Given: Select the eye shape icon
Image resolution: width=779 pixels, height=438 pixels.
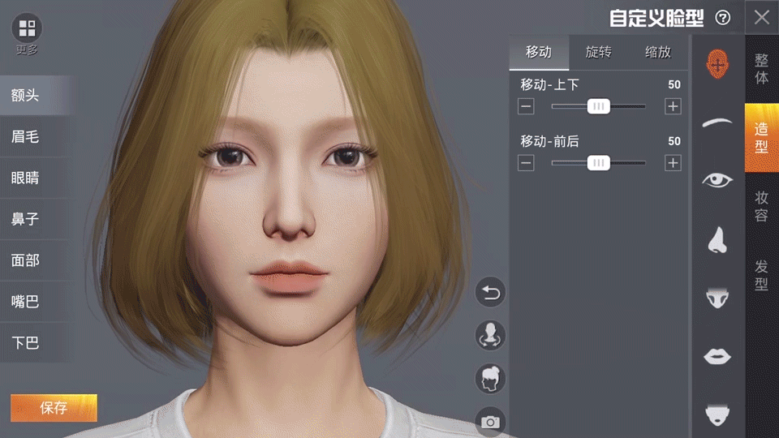Looking at the screenshot, I should [x=717, y=180].
